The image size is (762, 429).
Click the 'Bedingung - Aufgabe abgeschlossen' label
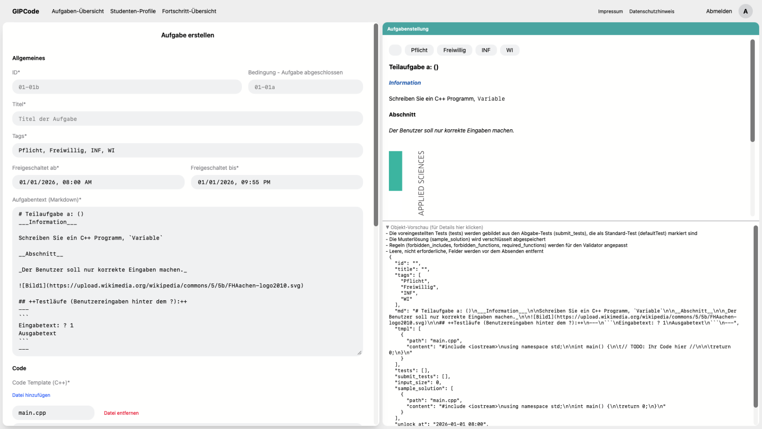pyautogui.click(x=295, y=72)
